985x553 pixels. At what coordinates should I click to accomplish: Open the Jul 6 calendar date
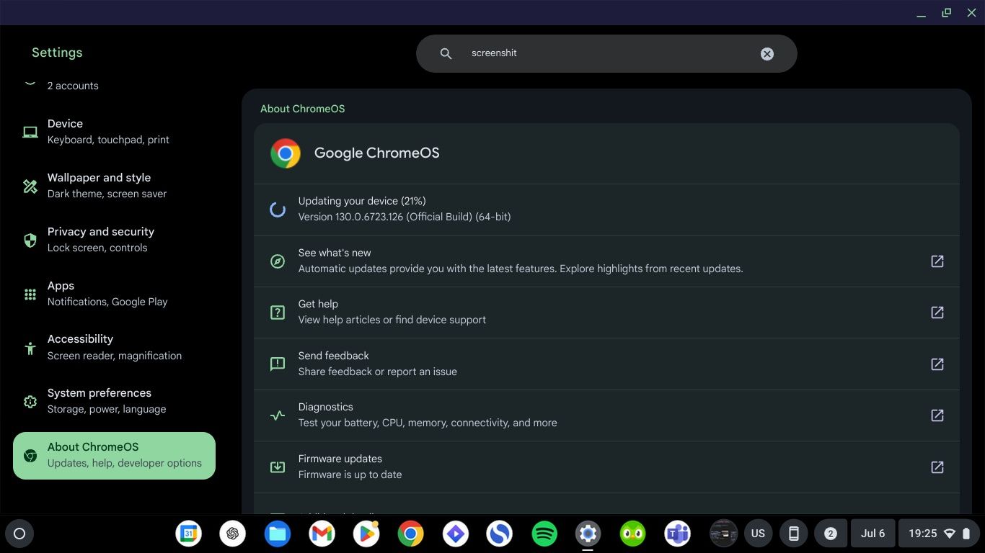pyautogui.click(x=873, y=534)
